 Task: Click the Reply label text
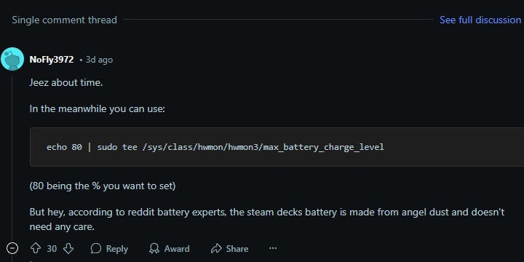point(117,249)
